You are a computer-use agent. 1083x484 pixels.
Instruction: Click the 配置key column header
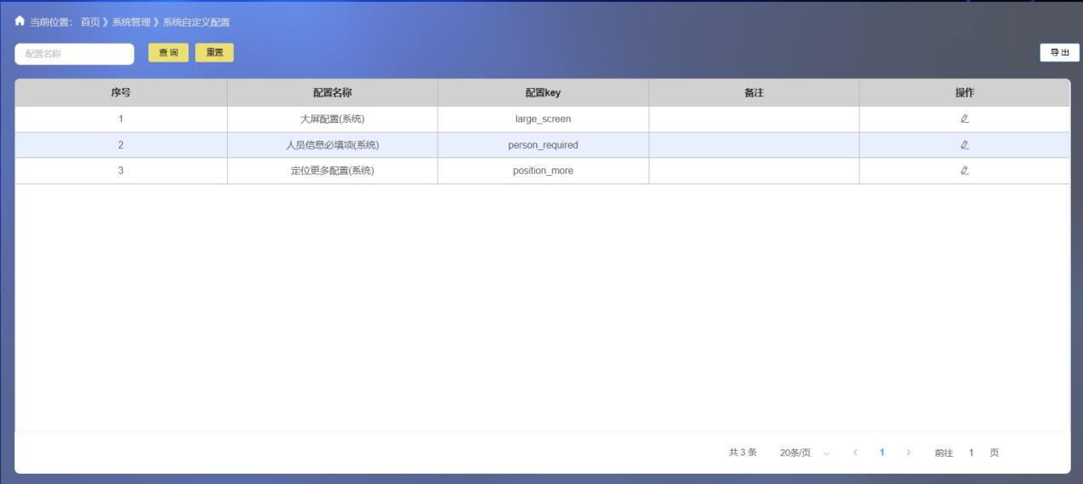pos(543,93)
